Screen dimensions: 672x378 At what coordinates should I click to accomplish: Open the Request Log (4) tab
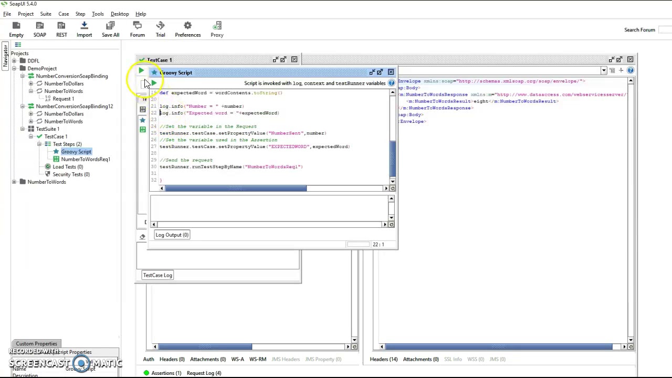pos(204,373)
